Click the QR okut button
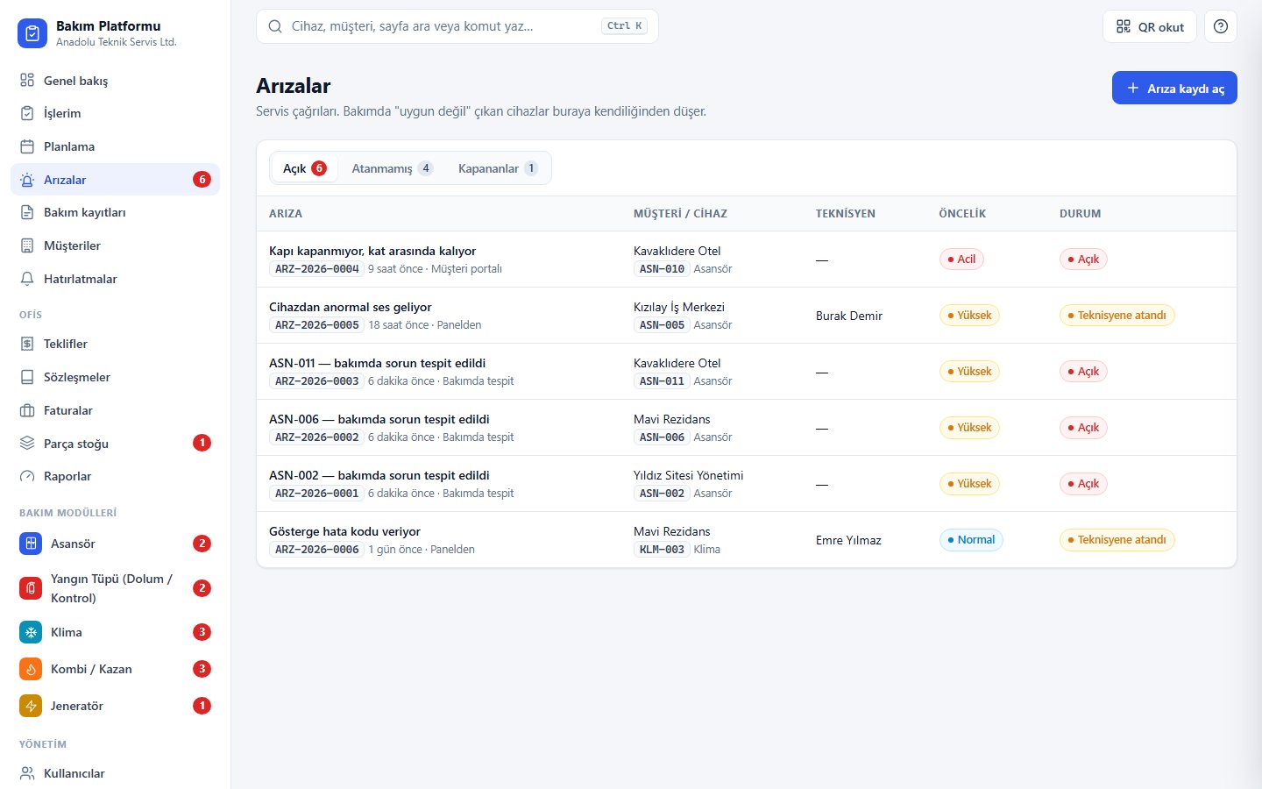The width and height of the screenshot is (1262, 789). point(1150,26)
